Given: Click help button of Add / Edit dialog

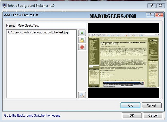Looking at the screenshot, I should coord(150,15).
